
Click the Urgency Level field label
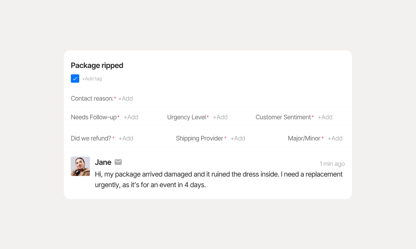pyautogui.click(x=186, y=117)
